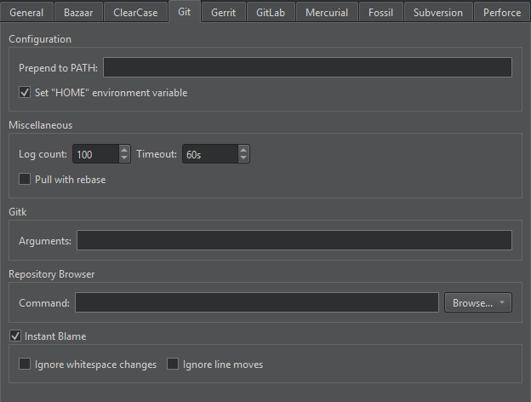The height and width of the screenshot is (402, 531).
Task: Open the Bazaar settings tab
Action: pos(79,13)
